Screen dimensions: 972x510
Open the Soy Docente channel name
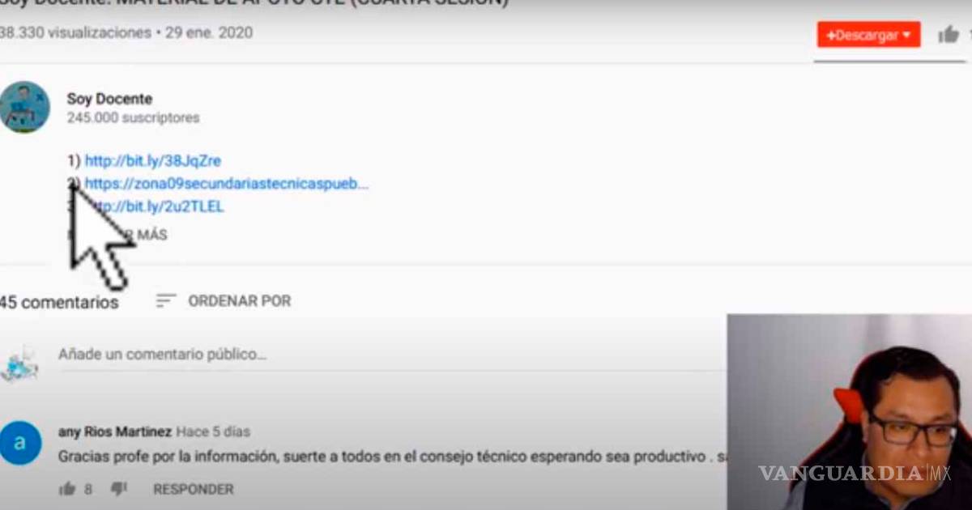109,99
